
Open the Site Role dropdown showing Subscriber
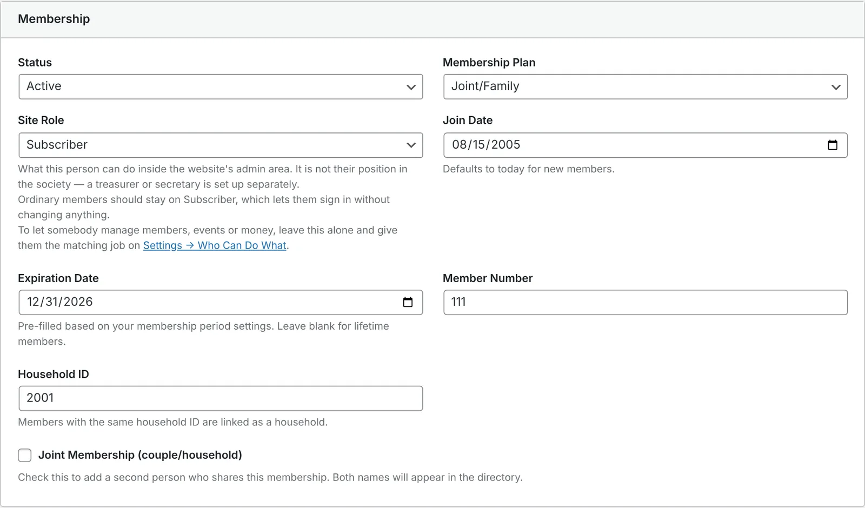(x=221, y=145)
